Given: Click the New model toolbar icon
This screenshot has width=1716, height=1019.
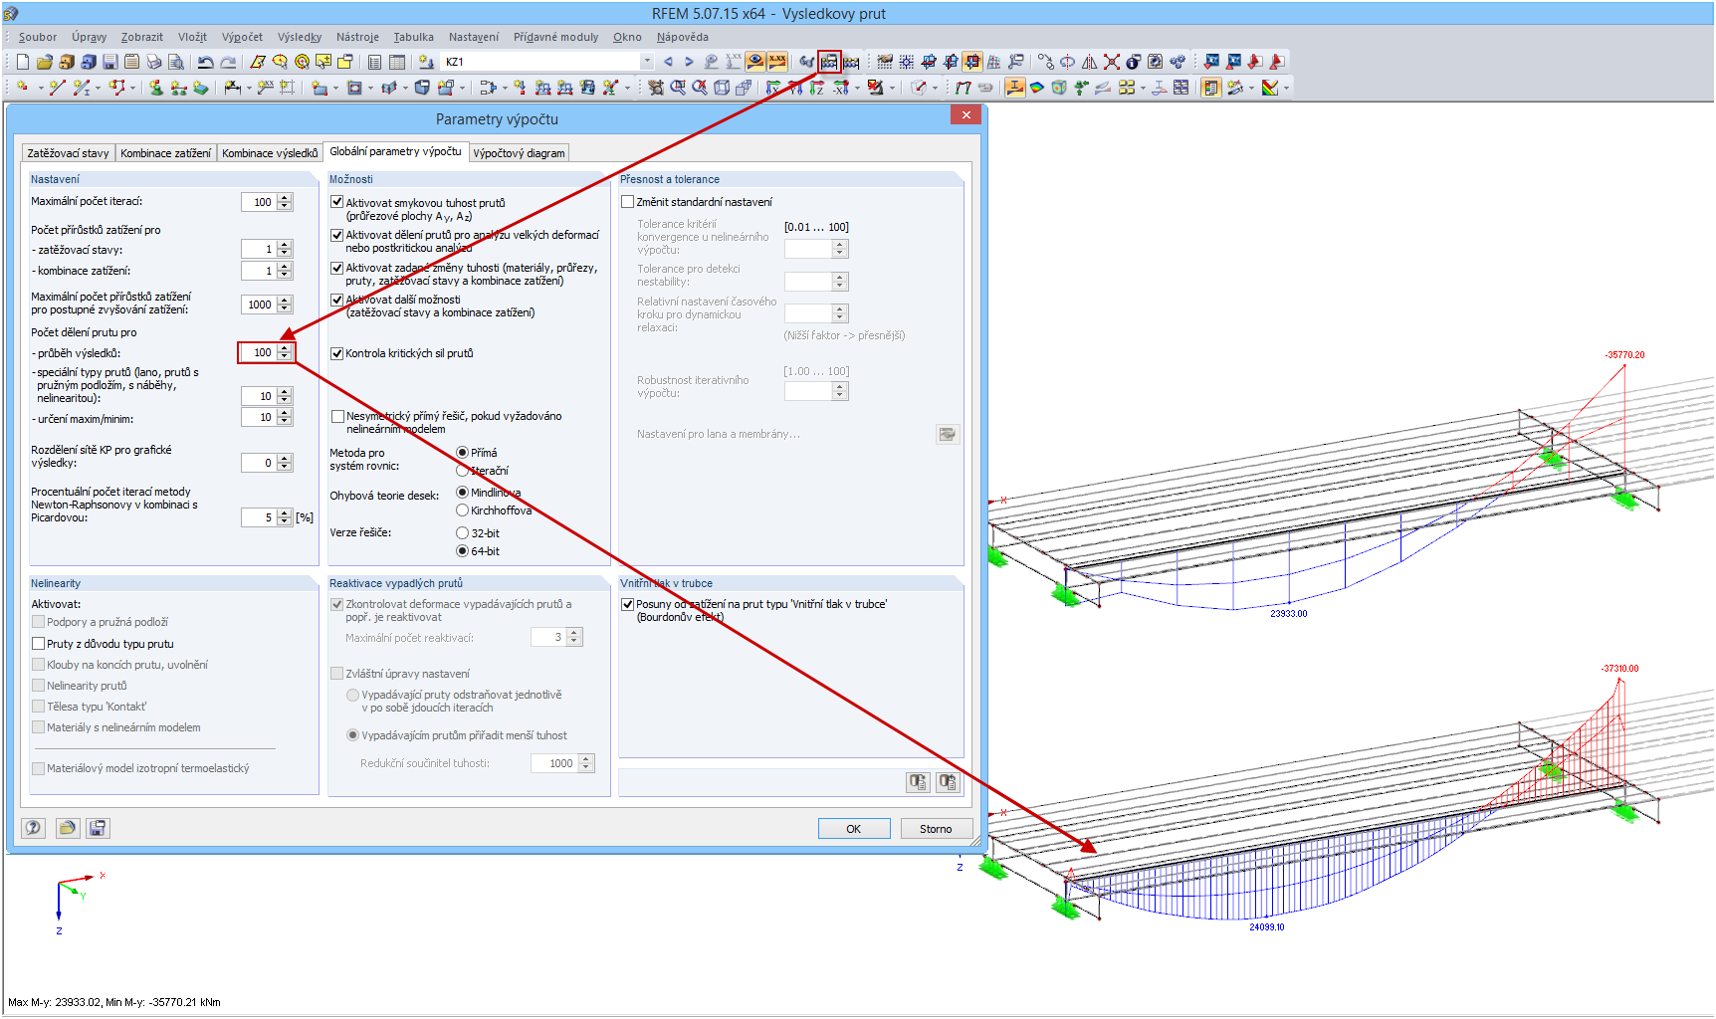Looking at the screenshot, I should (23, 62).
